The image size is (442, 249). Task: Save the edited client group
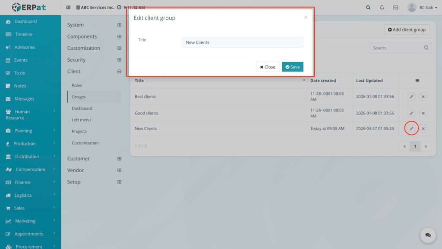(292, 67)
